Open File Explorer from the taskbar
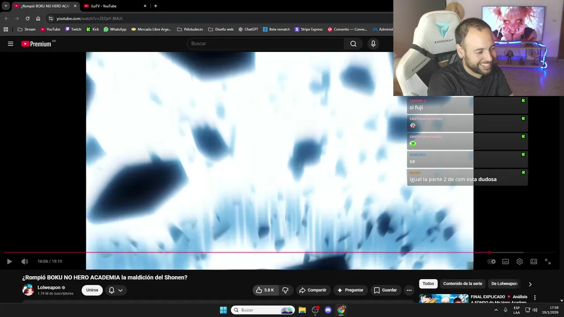 click(x=302, y=310)
